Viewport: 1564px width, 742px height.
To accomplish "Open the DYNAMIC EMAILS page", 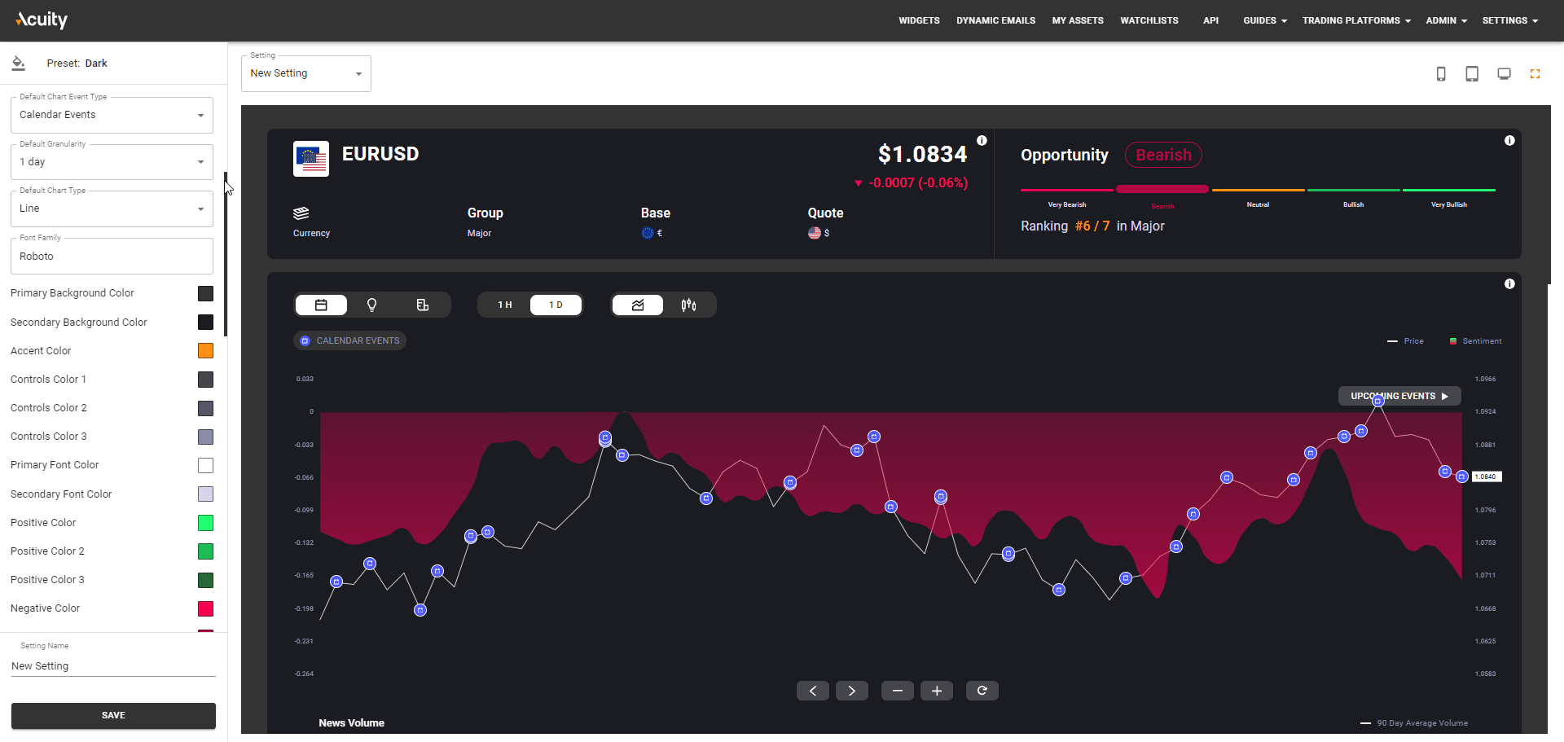I will point(995,20).
